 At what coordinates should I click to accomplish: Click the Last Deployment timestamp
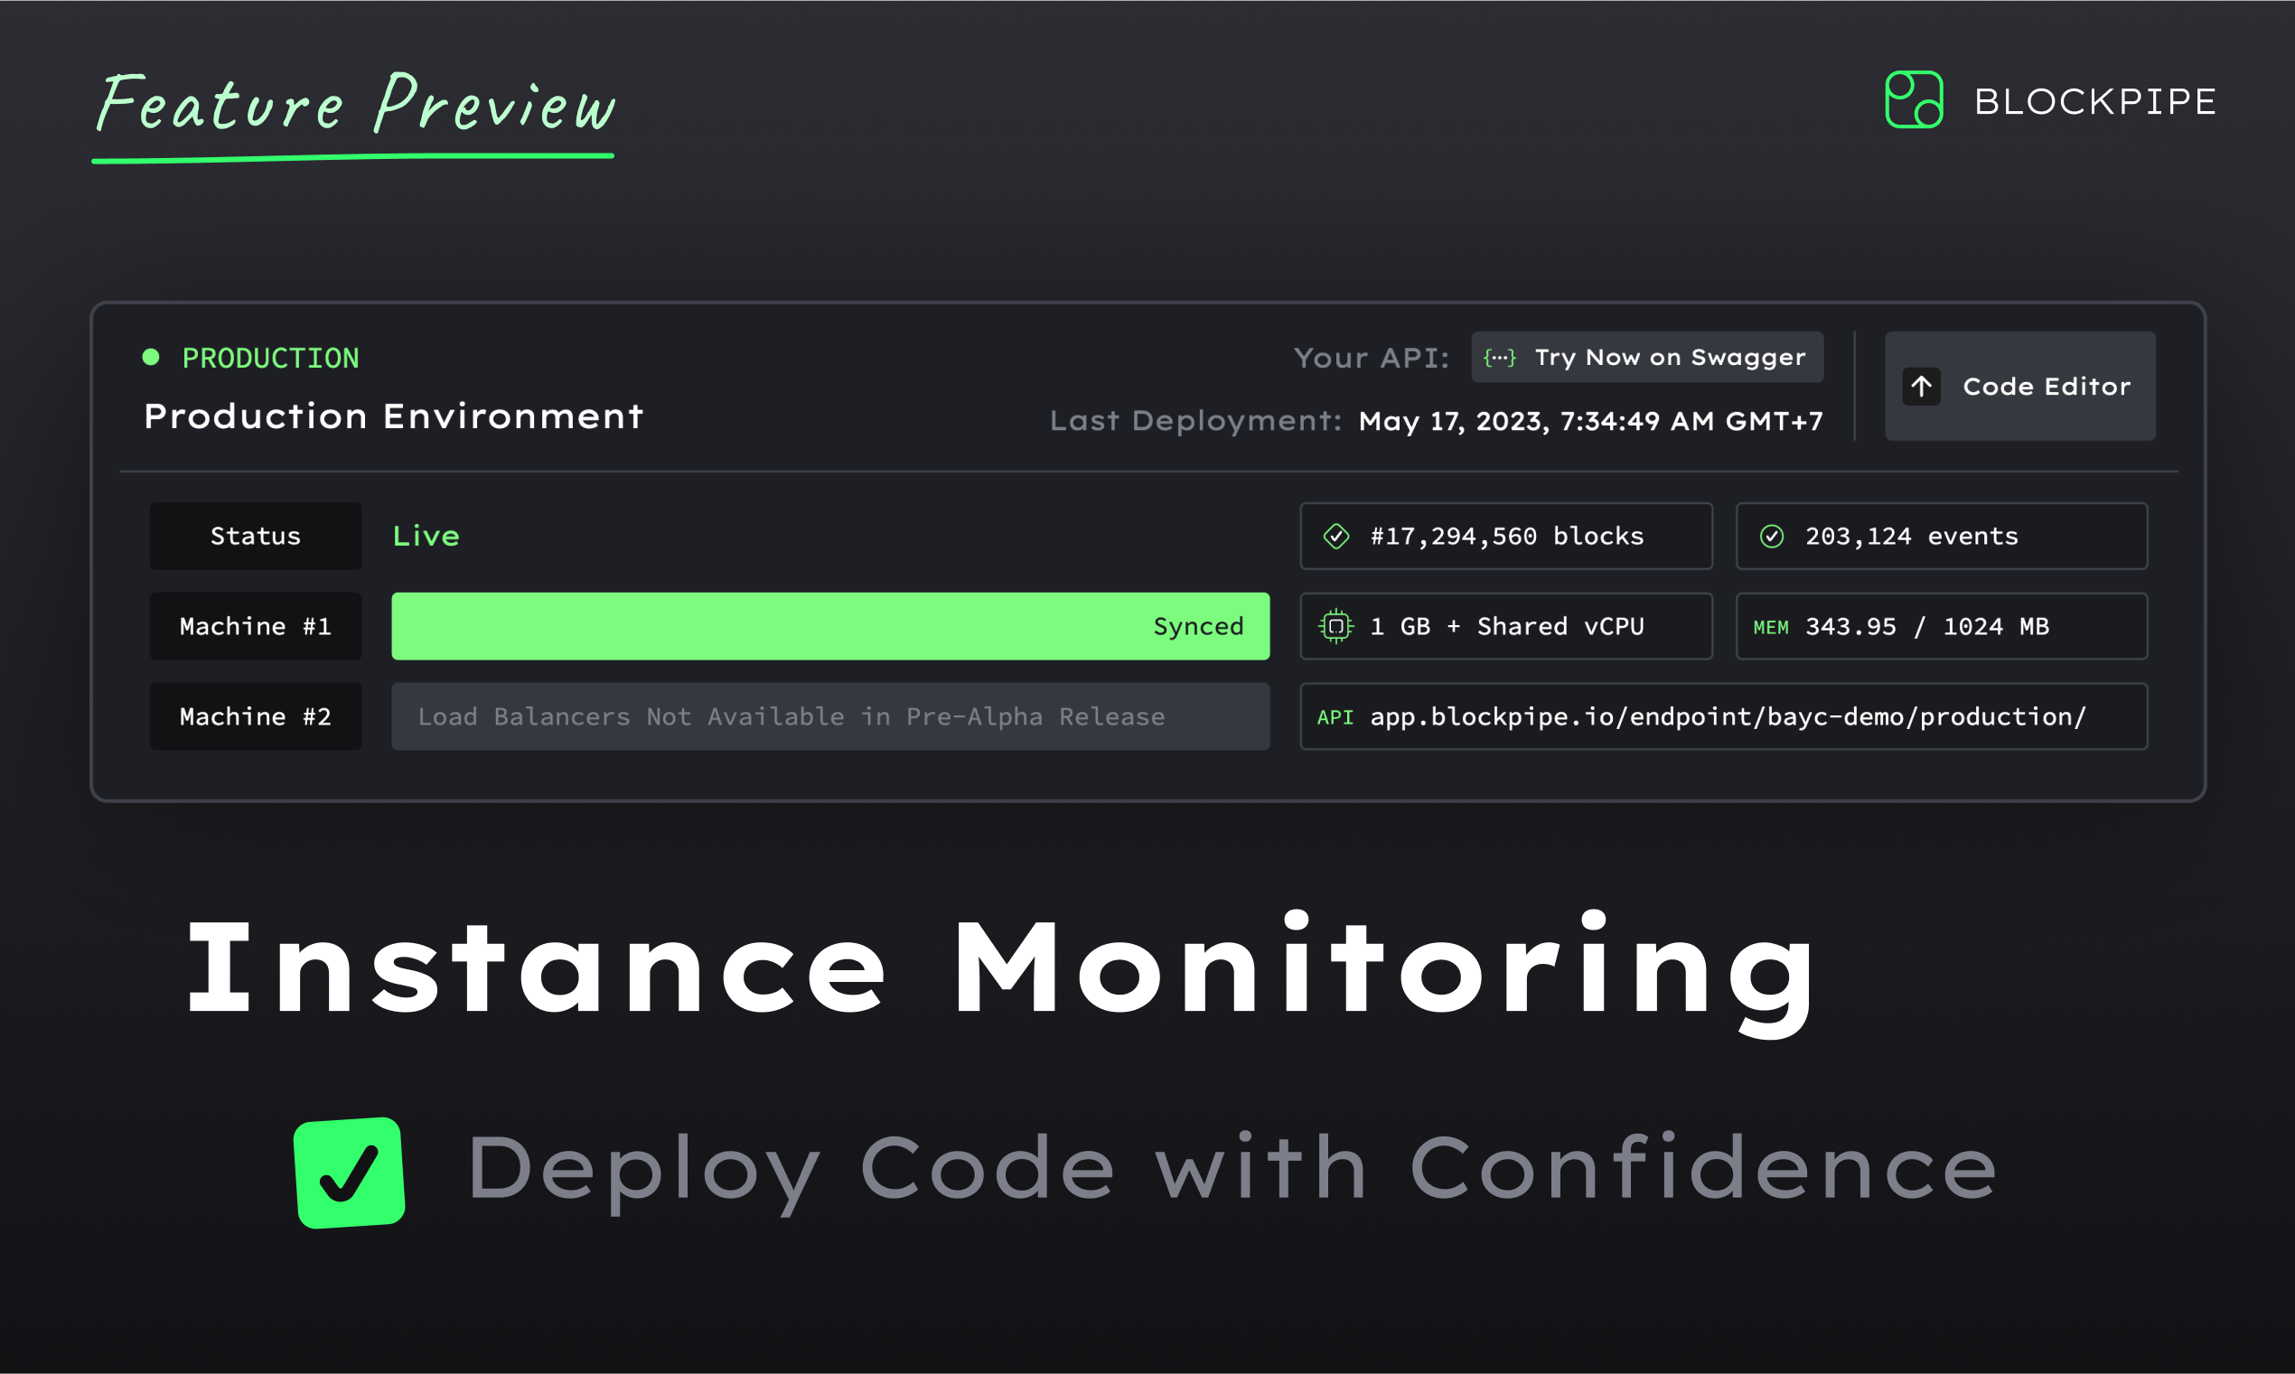(1590, 421)
